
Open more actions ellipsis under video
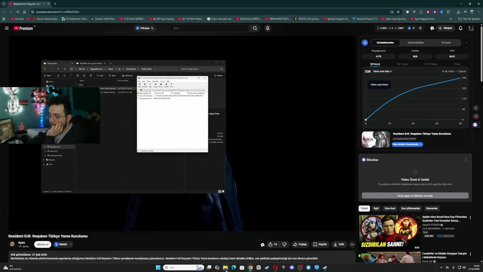[x=352, y=244]
